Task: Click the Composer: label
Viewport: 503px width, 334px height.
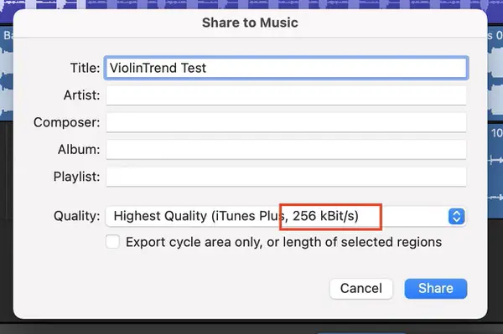Action: pyautogui.click(x=67, y=122)
